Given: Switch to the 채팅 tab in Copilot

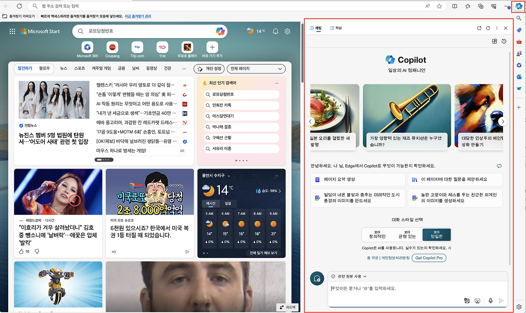Looking at the screenshot, I should pos(316,28).
